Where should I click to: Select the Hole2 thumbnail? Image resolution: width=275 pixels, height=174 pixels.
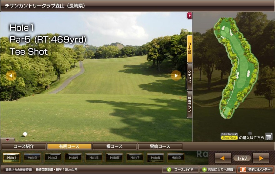32,158
